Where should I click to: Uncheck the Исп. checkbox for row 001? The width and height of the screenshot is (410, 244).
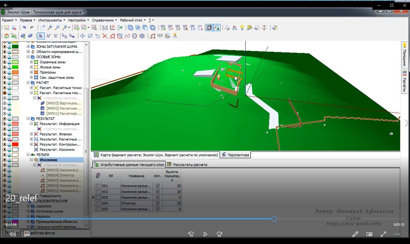tap(158, 186)
